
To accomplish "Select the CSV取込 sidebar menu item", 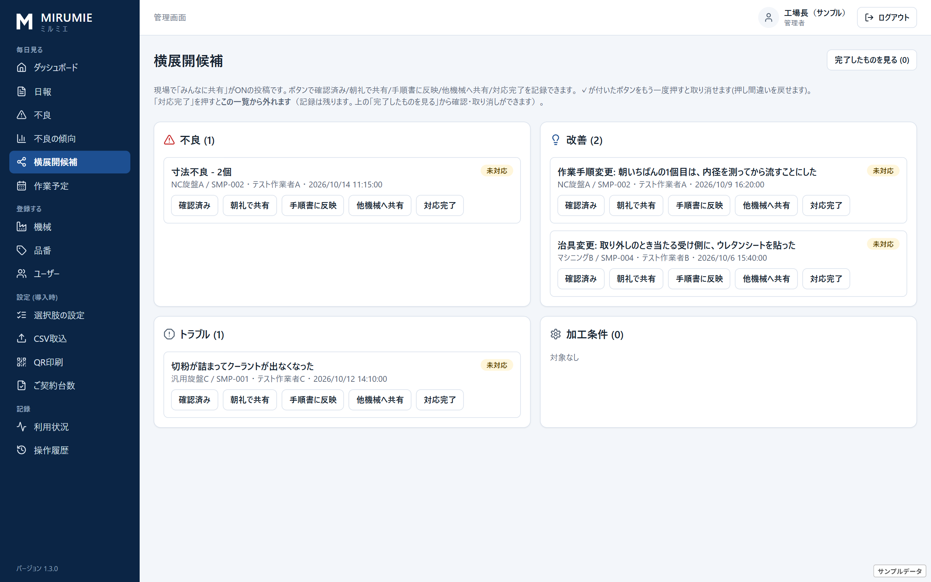I will click(70, 338).
